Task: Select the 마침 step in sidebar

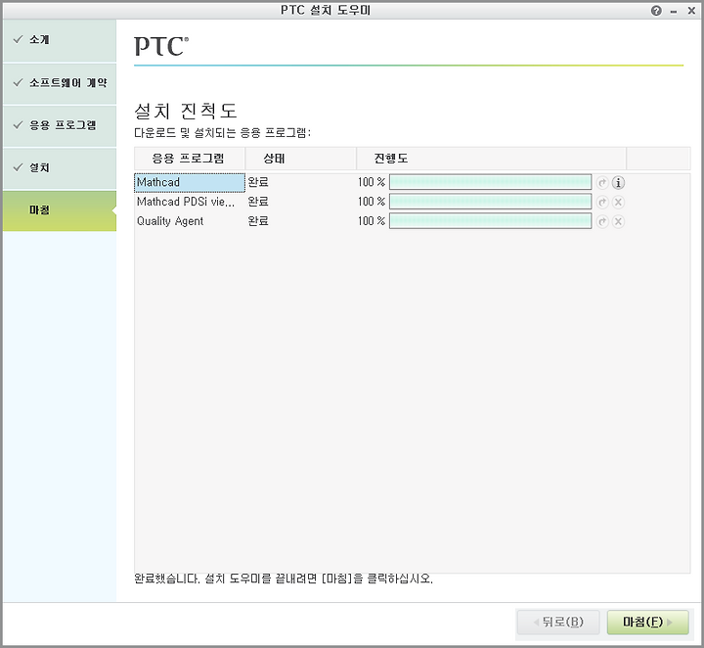Action: click(60, 210)
